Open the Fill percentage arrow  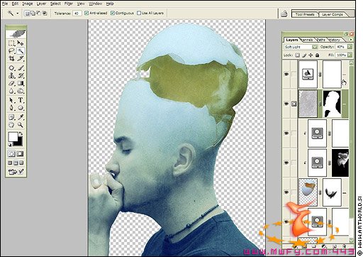coord(350,55)
